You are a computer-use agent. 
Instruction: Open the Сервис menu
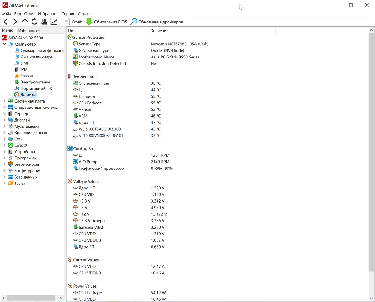[68, 14]
